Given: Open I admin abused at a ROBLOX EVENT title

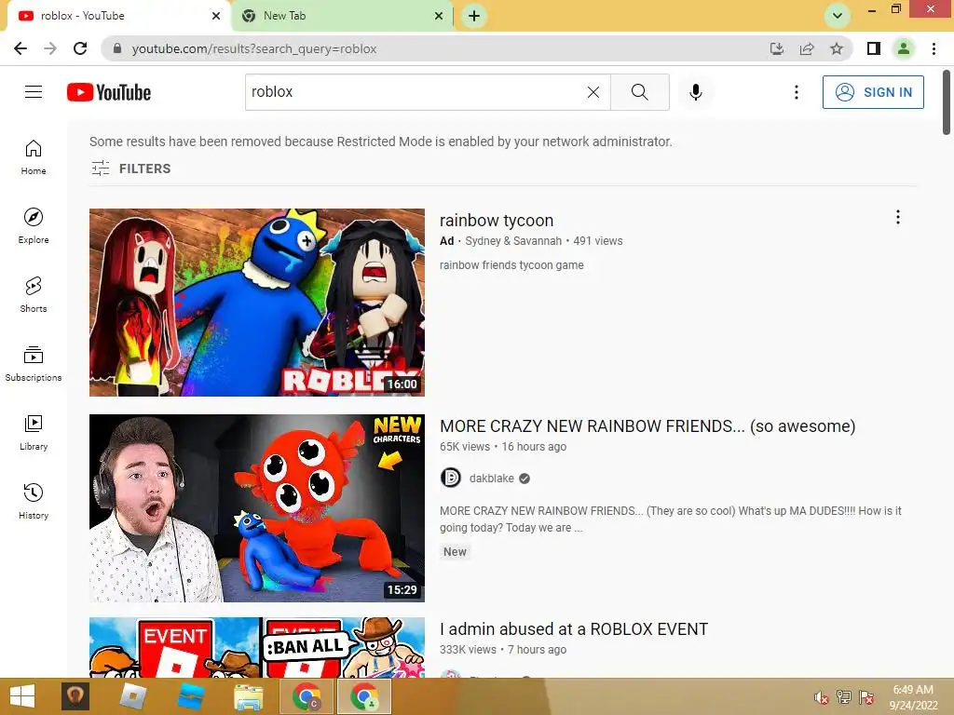Looking at the screenshot, I should pyautogui.click(x=574, y=629).
